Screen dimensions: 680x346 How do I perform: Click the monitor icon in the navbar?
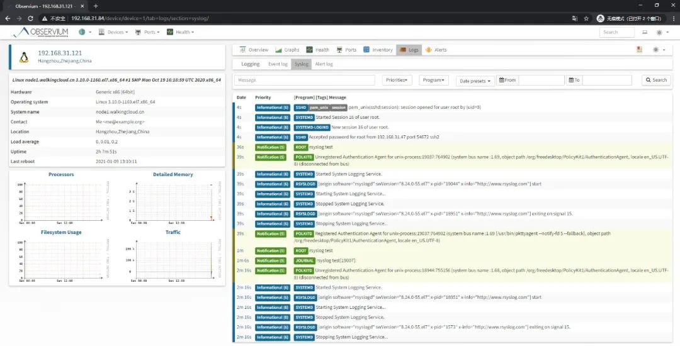point(645,32)
